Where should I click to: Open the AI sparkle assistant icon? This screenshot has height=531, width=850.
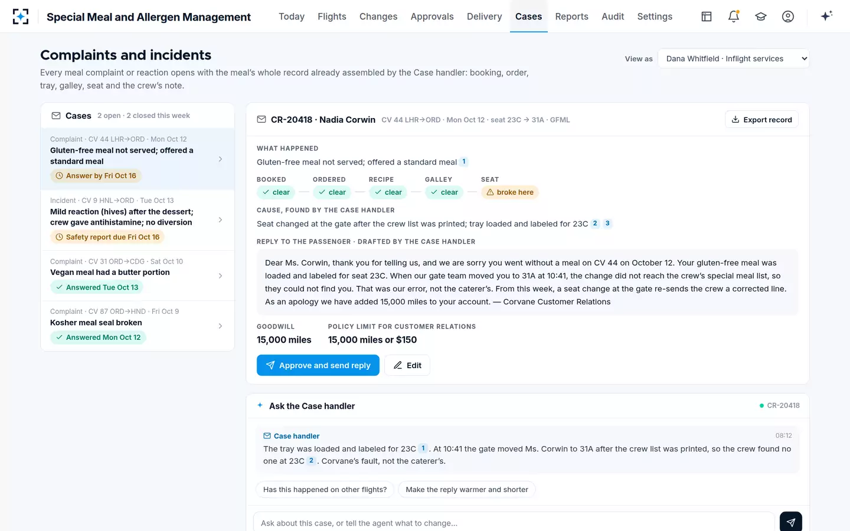click(826, 16)
